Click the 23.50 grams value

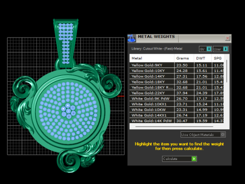[x=182, y=65]
